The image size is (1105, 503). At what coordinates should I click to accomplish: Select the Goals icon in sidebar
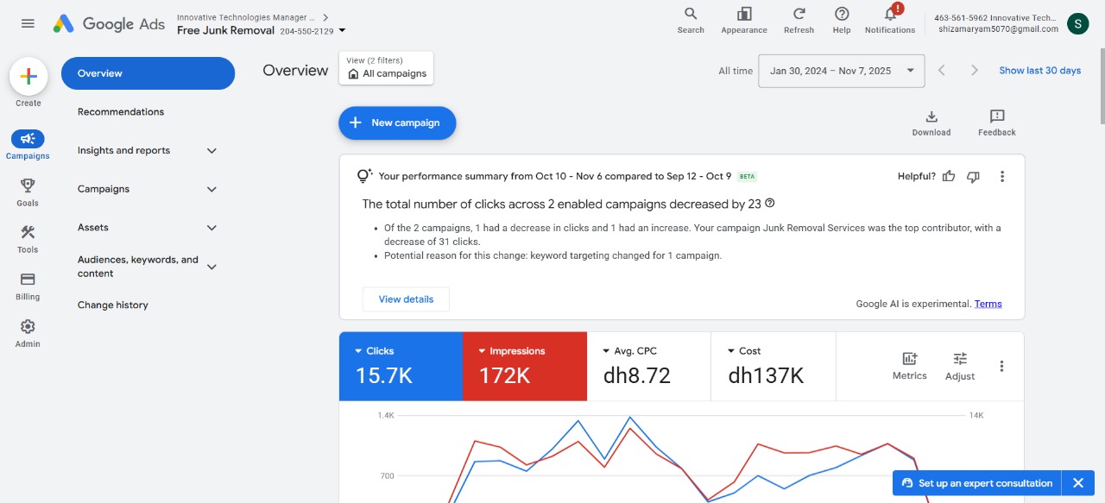click(27, 190)
